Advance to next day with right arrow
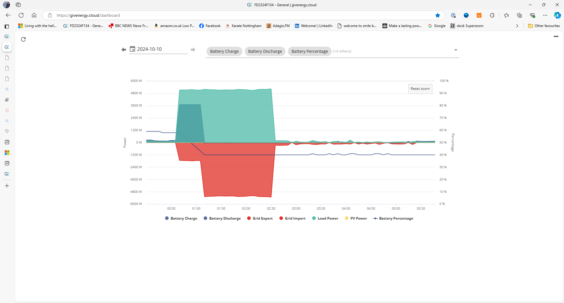Viewport: 564px width, 303px height. (193, 50)
